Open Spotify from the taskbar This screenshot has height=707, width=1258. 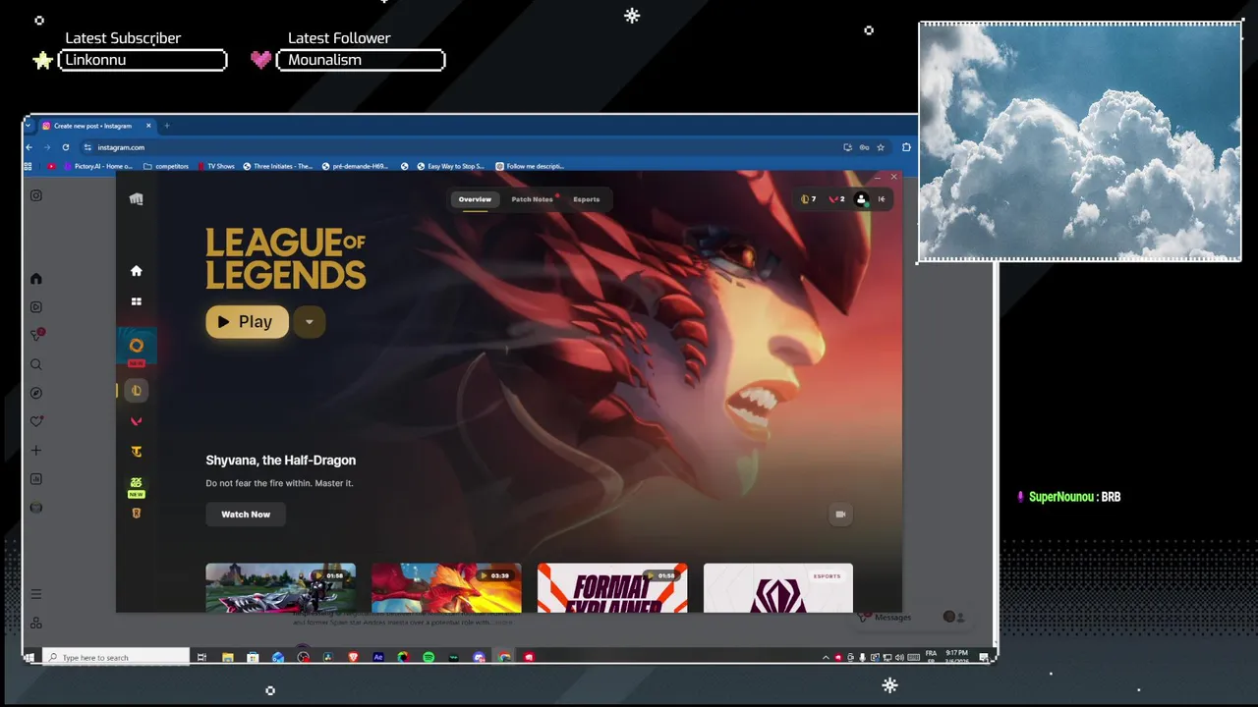pos(429,657)
